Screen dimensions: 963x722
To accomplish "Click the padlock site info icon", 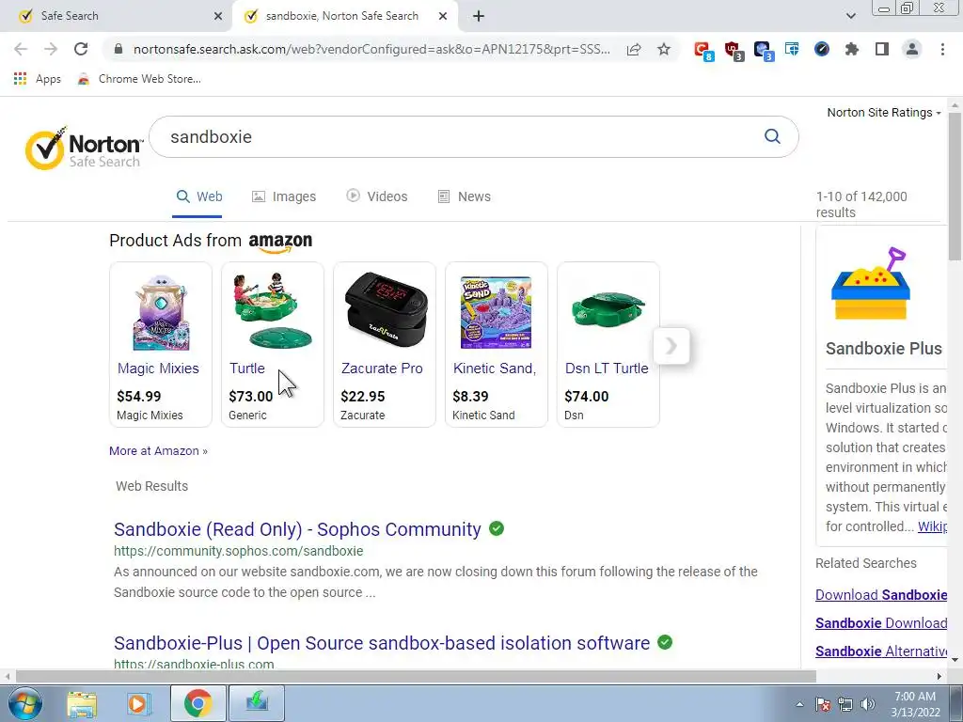I will click(x=118, y=49).
